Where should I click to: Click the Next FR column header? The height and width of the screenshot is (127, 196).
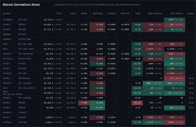coord(125,13)
